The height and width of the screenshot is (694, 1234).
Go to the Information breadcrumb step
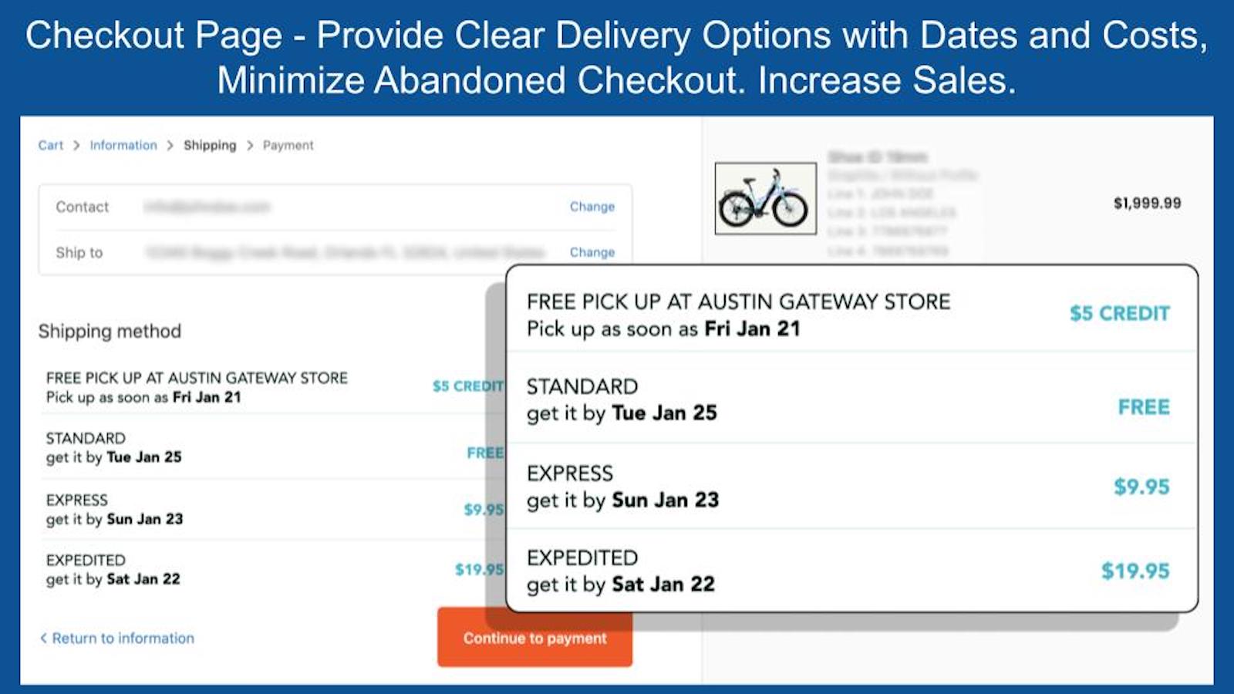tap(123, 145)
